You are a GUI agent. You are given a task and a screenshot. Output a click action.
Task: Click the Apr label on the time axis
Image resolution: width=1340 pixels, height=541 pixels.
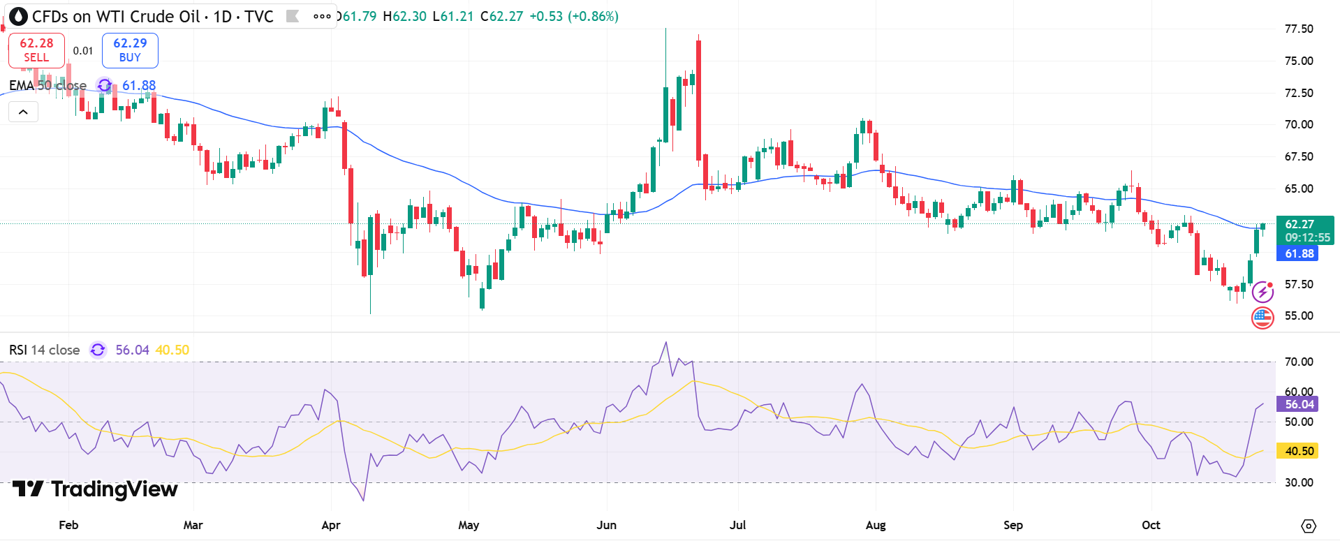[x=331, y=525]
